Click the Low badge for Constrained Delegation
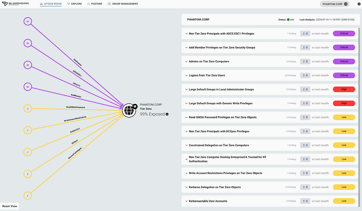This screenshot has width=362, height=211. tap(344, 145)
